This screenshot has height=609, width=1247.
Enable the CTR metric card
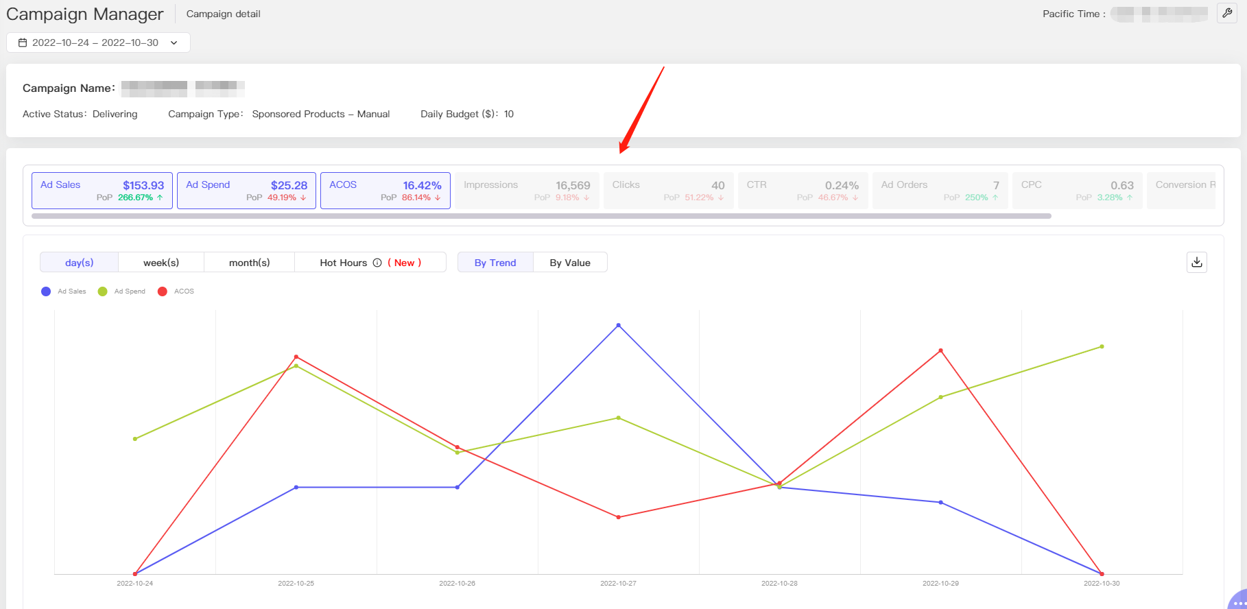click(803, 191)
